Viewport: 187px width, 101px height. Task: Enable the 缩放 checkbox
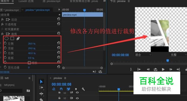pos(29,62)
